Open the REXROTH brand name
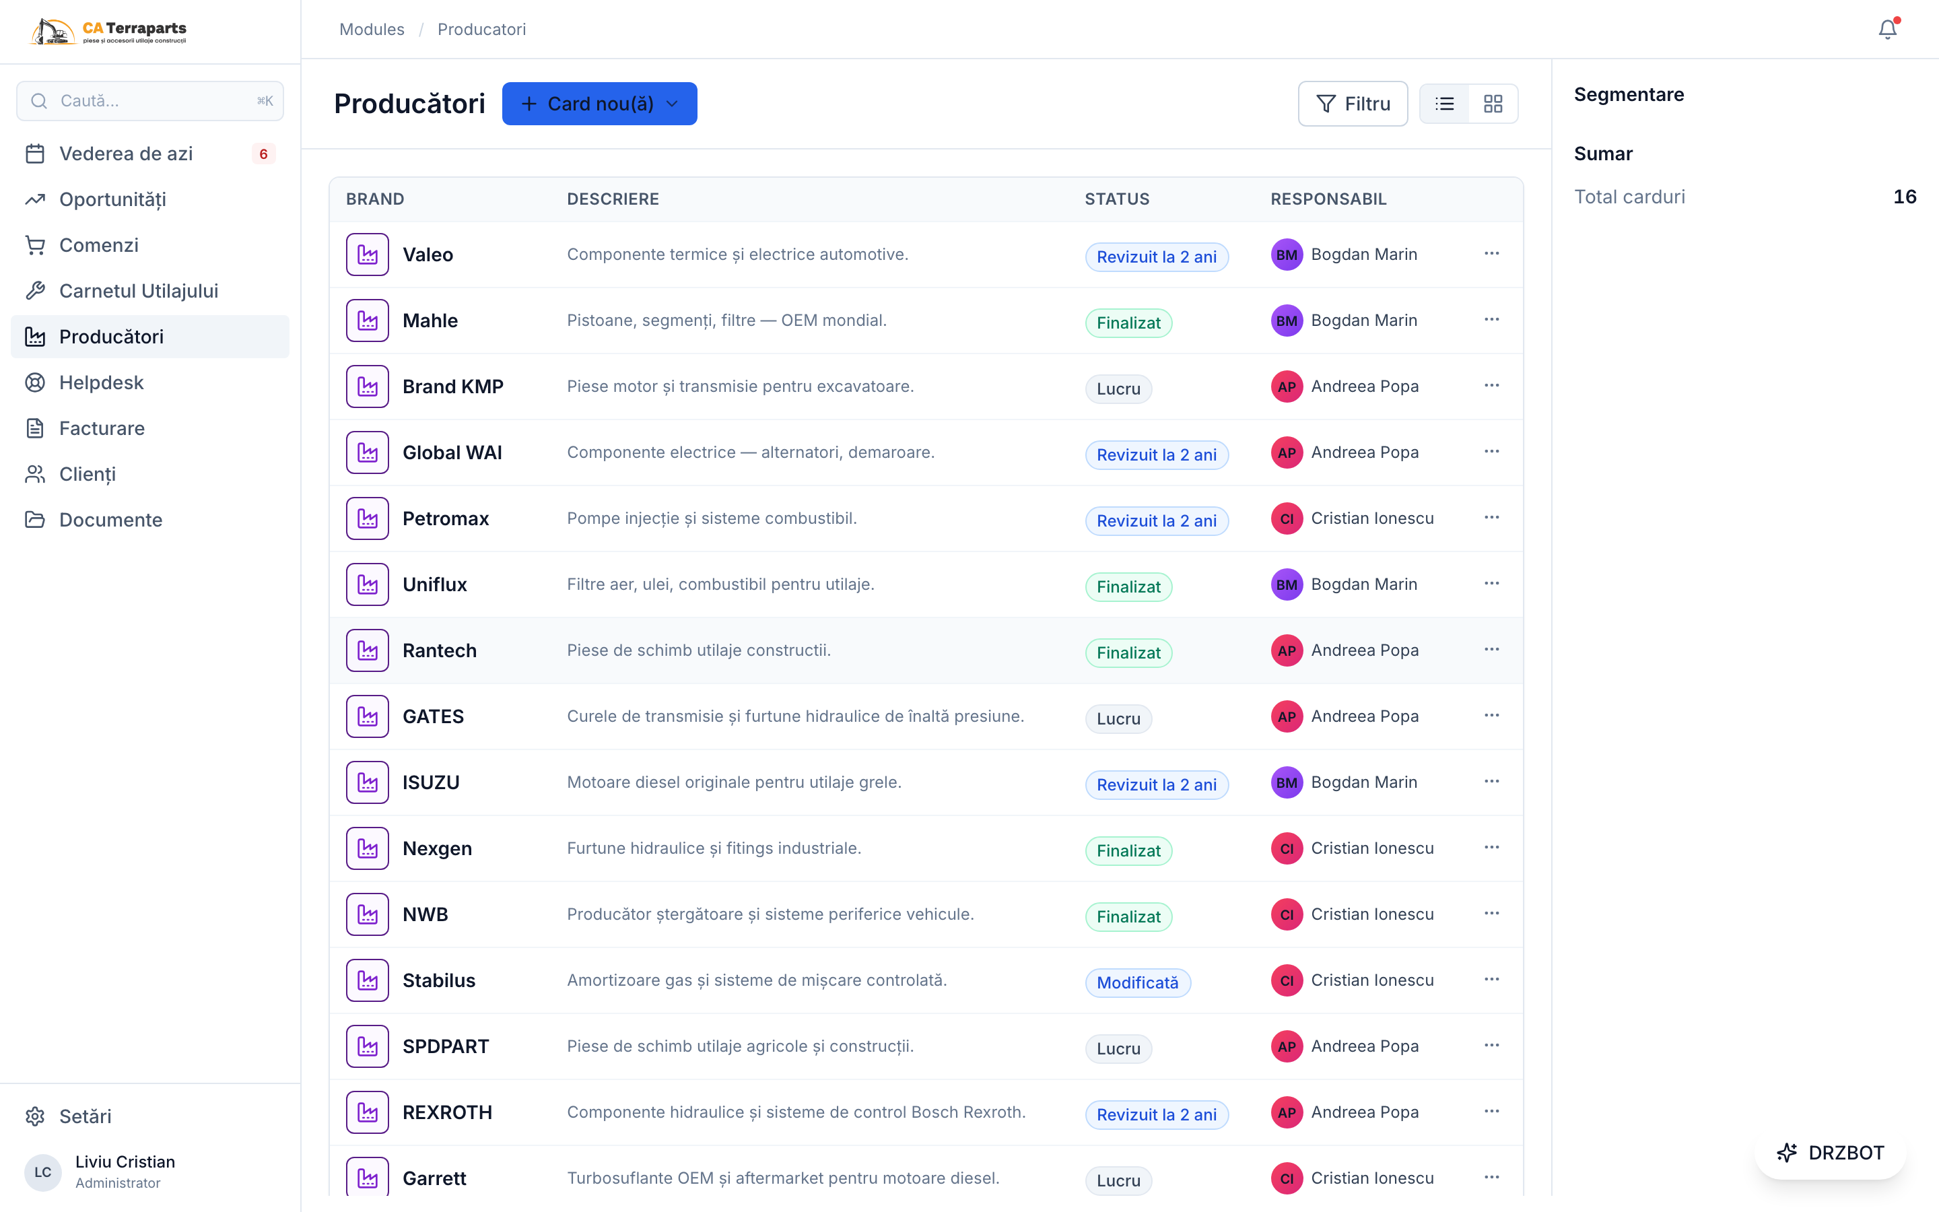The height and width of the screenshot is (1212, 1939). (447, 1112)
